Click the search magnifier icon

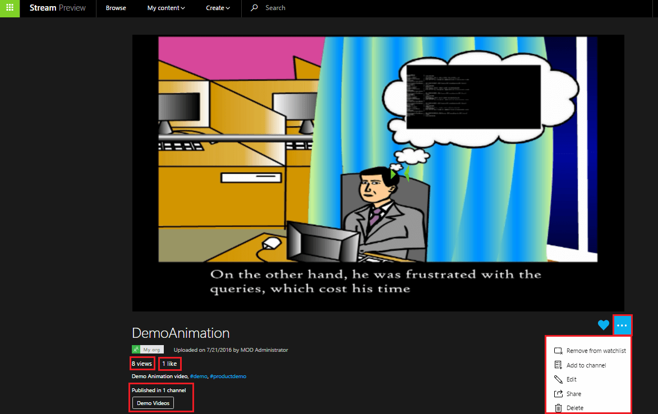tap(255, 8)
